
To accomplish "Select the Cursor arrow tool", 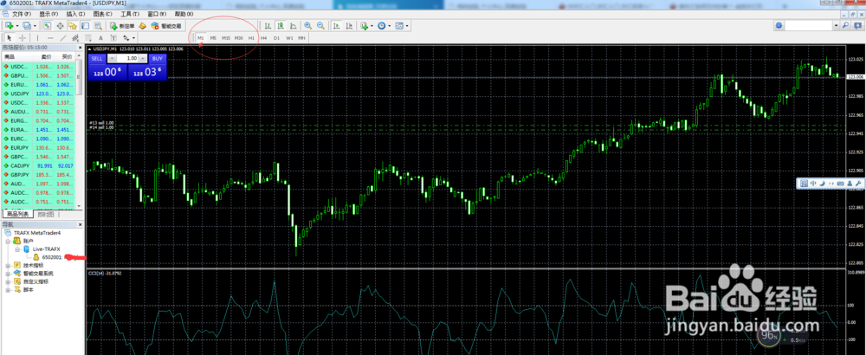I will [10, 38].
